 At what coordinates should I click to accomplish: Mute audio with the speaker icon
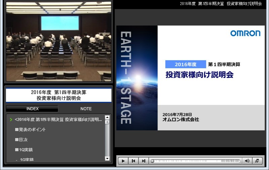pyautogui.click(x=247, y=161)
